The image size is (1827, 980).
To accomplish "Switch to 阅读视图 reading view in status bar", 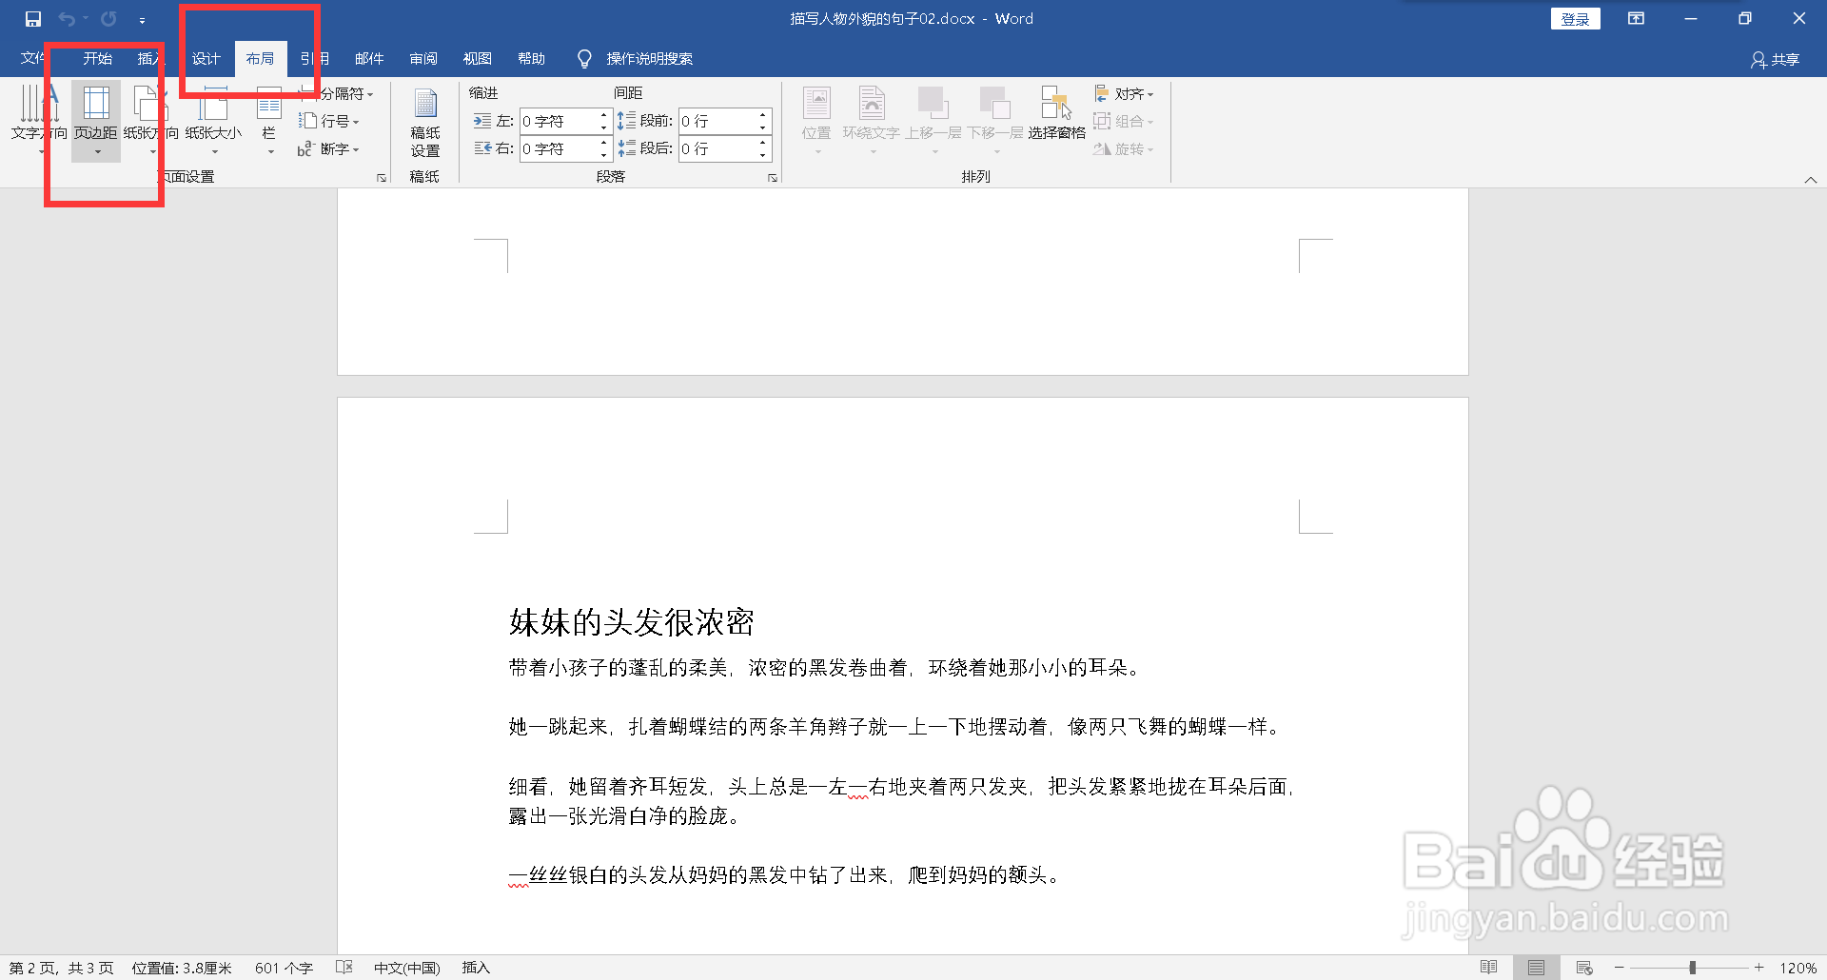I will click(1489, 968).
